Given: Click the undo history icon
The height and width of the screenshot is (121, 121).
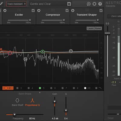Looking at the screenshot, I should [x=89, y=4].
